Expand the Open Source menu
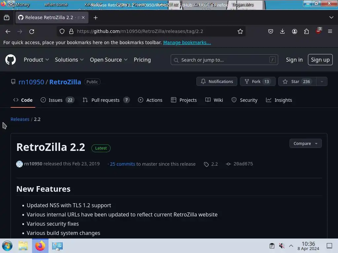The height and width of the screenshot is (253, 338). [x=109, y=60]
